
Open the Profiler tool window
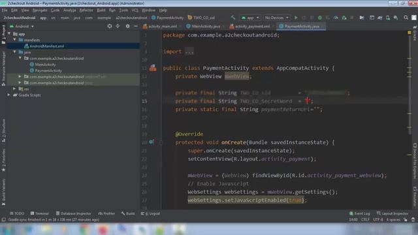click(106, 213)
